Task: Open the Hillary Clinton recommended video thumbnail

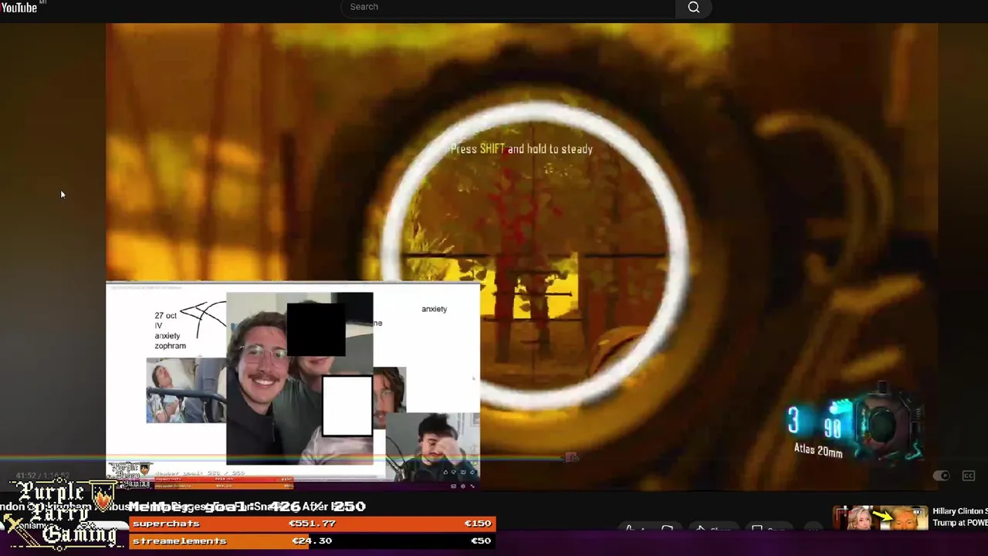Action: (880, 517)
